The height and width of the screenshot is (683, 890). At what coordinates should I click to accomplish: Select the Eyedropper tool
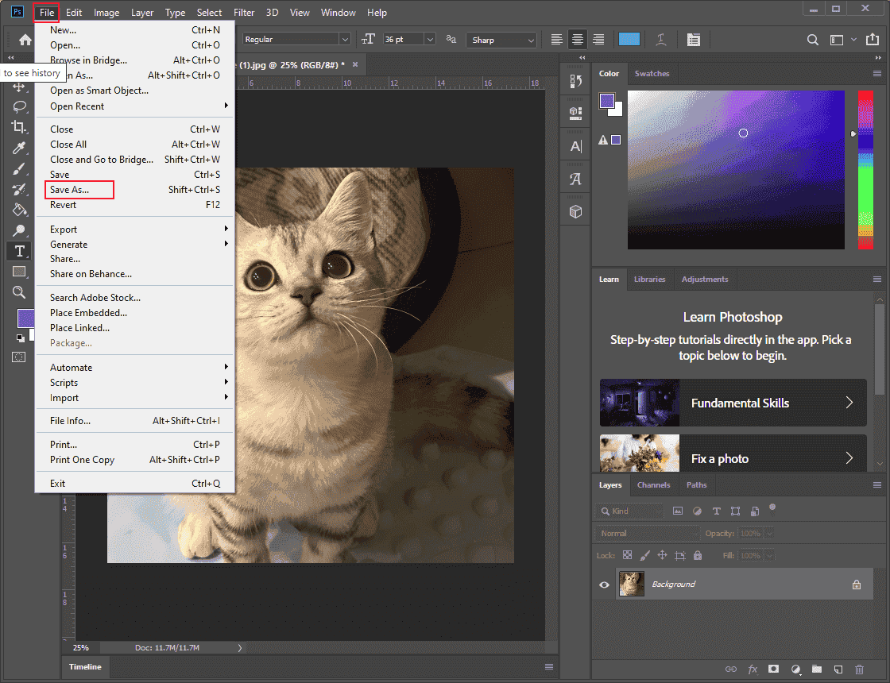(x=19, y=148)
